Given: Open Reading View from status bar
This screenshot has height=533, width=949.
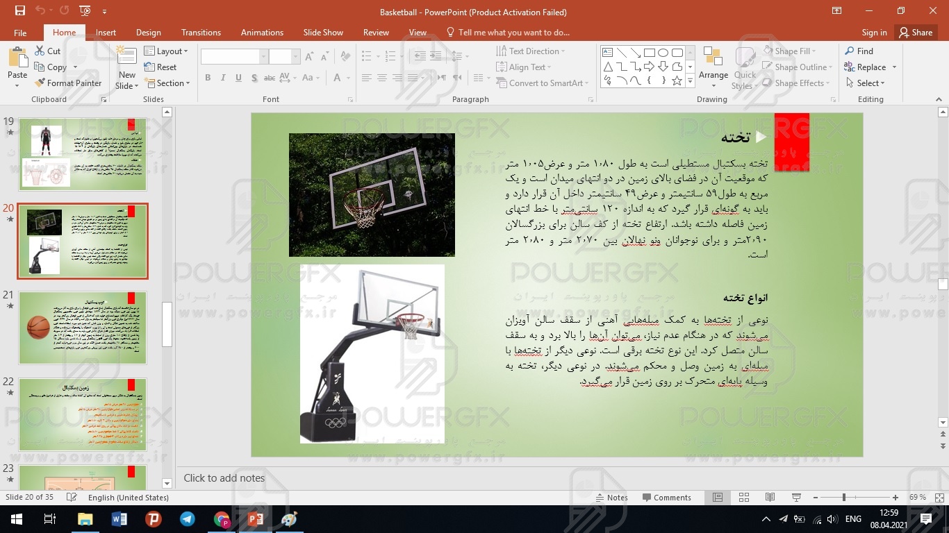Looking at the screenshot, I should pos(770,498).
